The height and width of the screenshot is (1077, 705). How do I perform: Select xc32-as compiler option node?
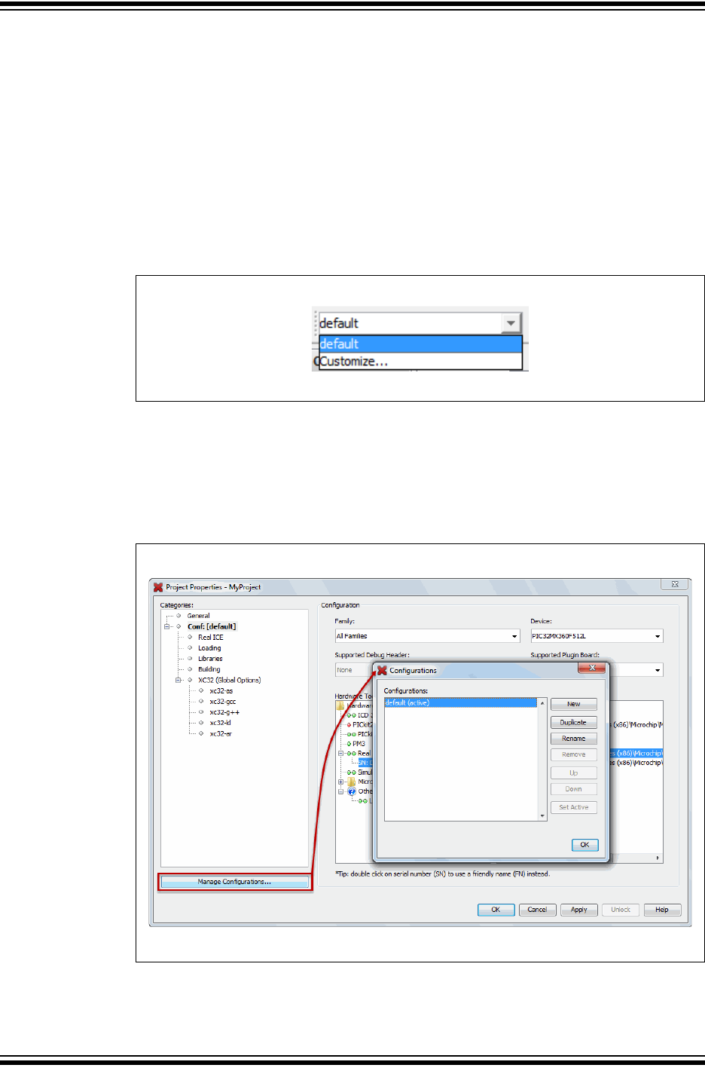pyautogui.click(x=221, y=690)
